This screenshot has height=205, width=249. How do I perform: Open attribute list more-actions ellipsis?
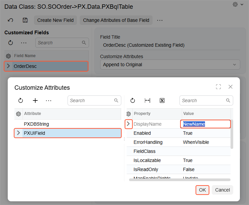tap(48, 101)
